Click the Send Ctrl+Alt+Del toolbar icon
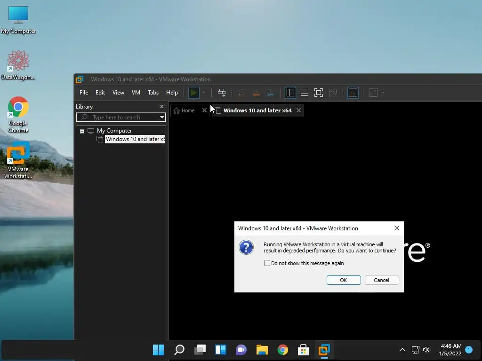 222,93
